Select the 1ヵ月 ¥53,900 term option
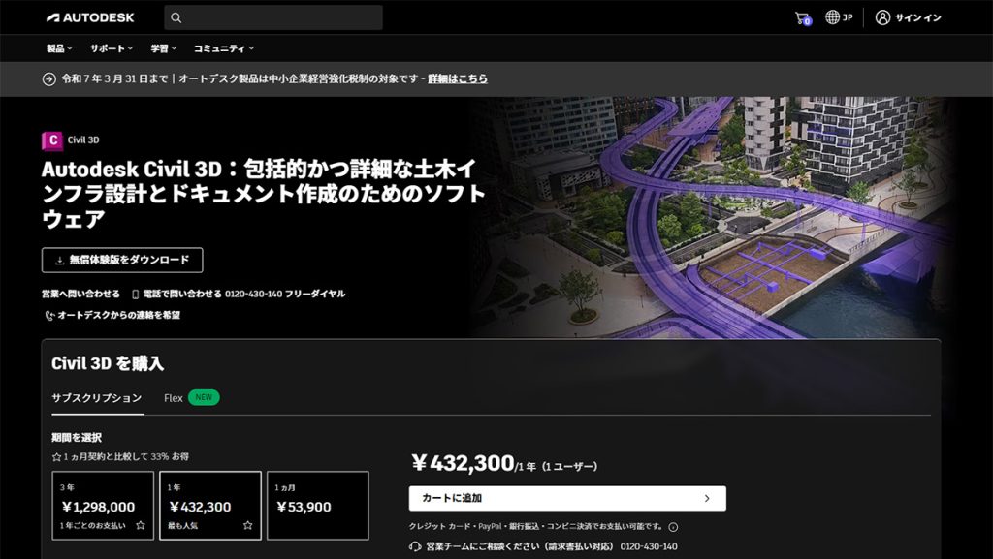Viewport: 993px width, 559px height. pos(318,506)
